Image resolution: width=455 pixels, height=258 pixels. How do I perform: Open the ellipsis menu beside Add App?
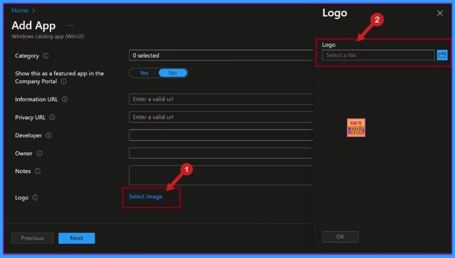70,25
